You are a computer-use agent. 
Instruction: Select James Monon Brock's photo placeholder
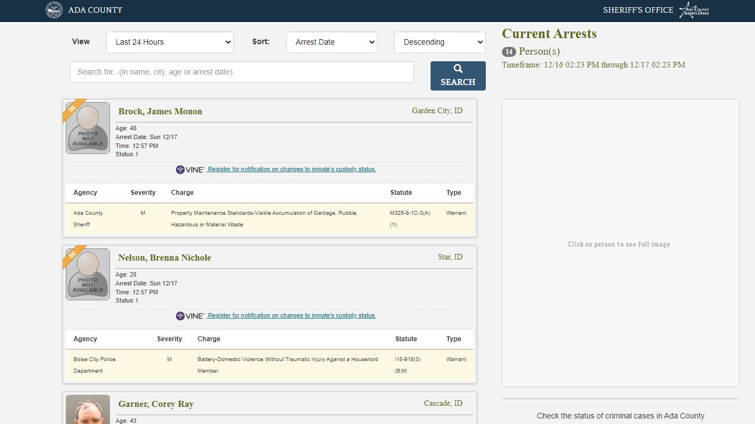[88, 128]
